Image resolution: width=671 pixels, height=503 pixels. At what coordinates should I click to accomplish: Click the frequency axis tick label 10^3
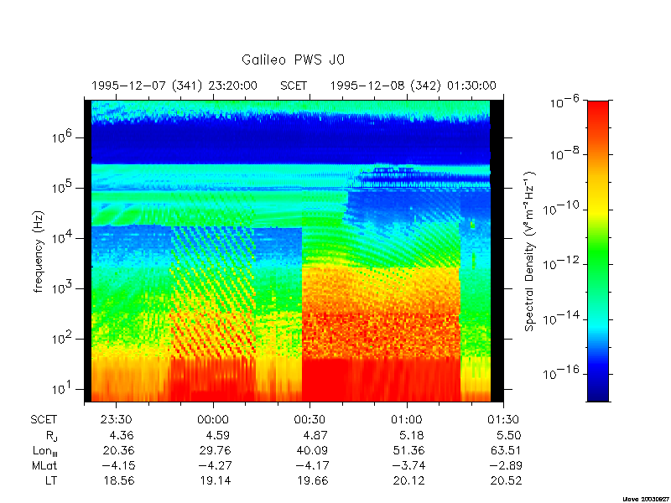point(64,288)
